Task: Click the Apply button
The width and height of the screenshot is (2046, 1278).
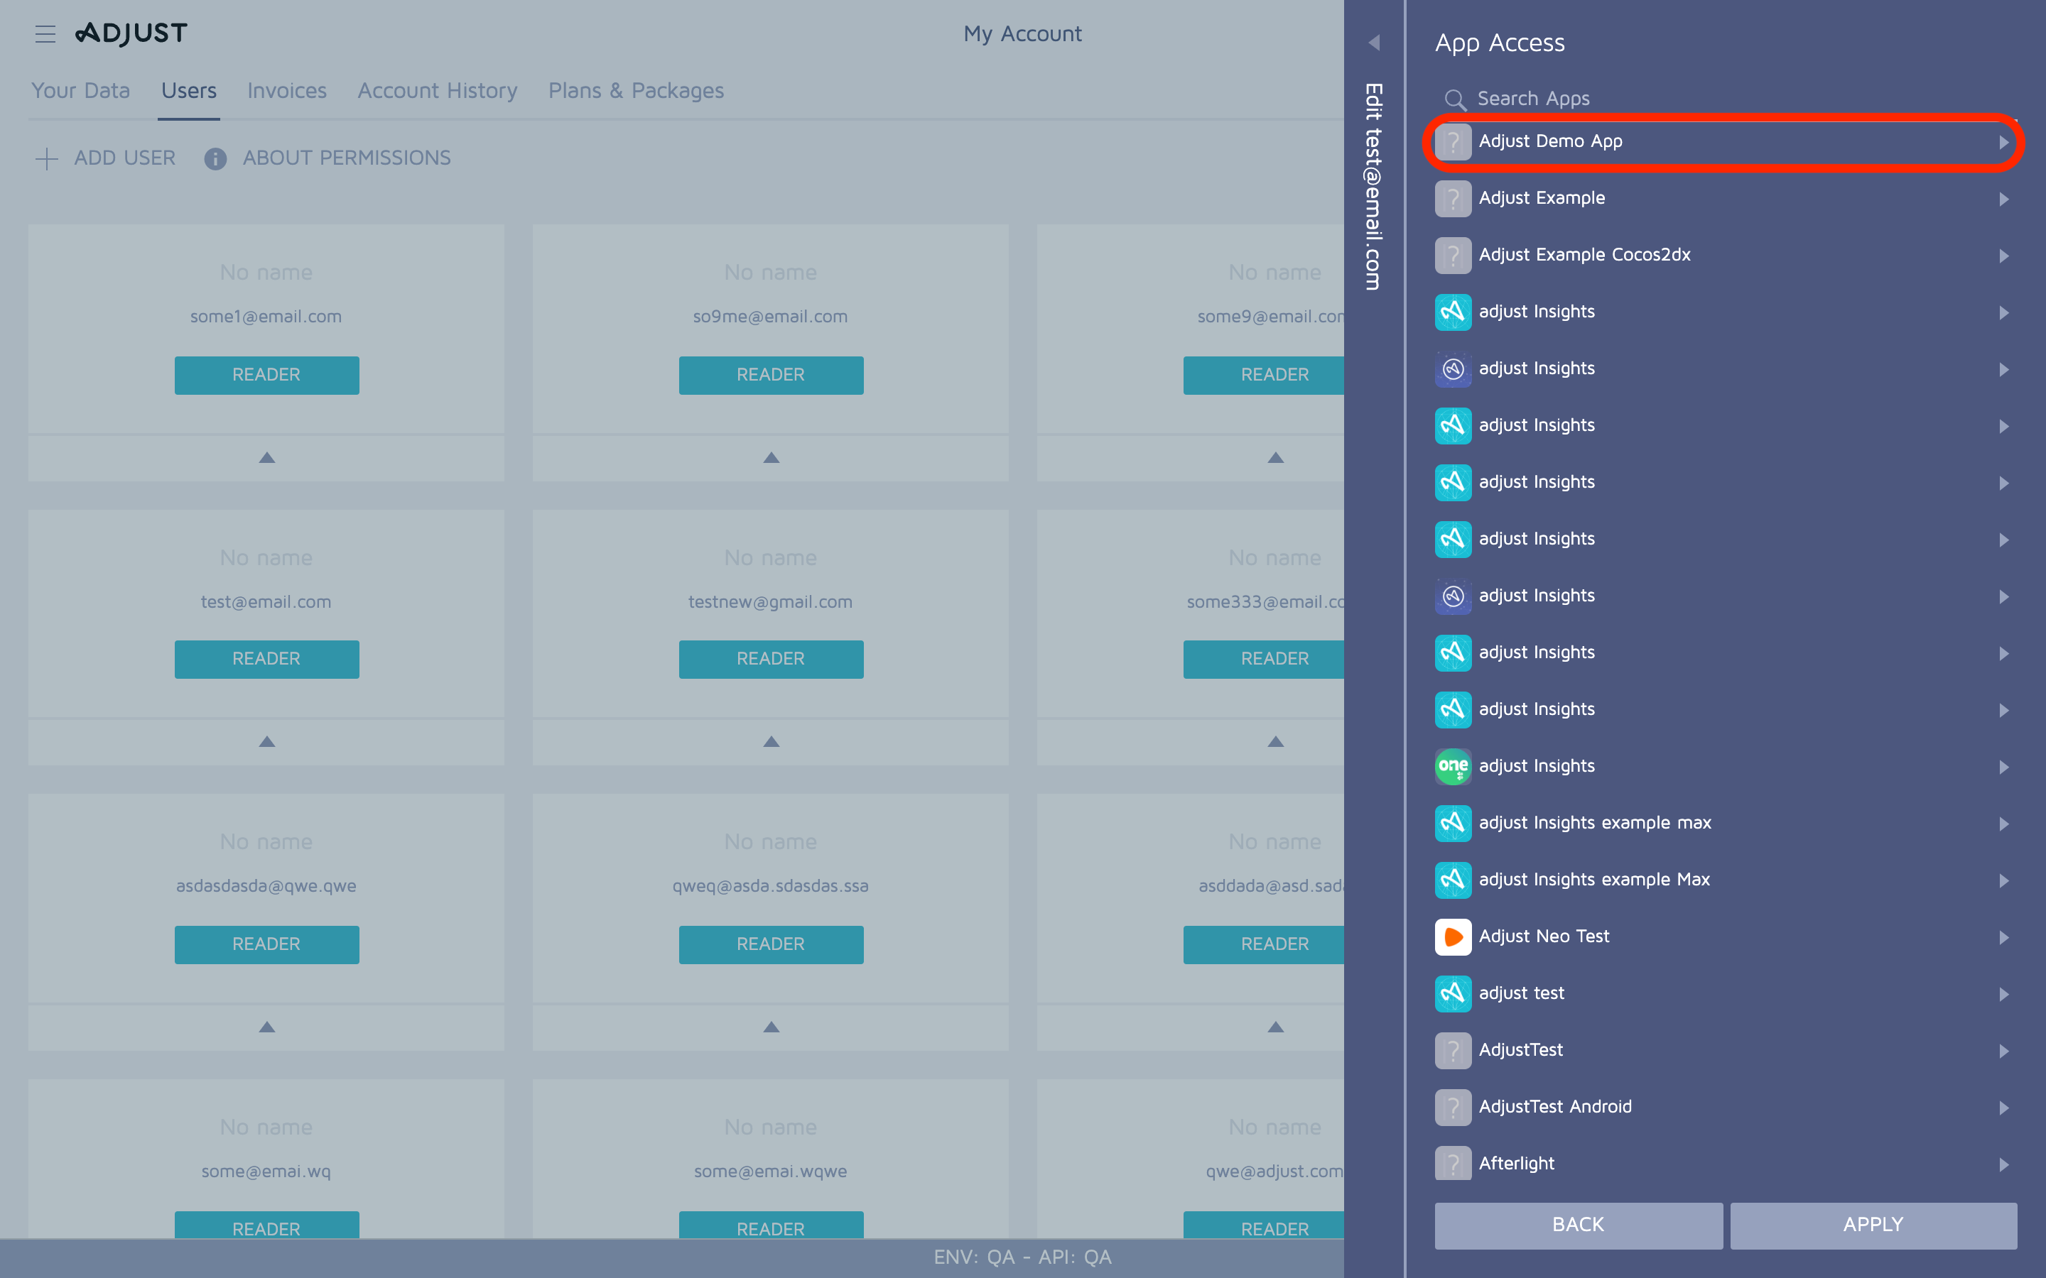Action: [x=1873, y=1224]
